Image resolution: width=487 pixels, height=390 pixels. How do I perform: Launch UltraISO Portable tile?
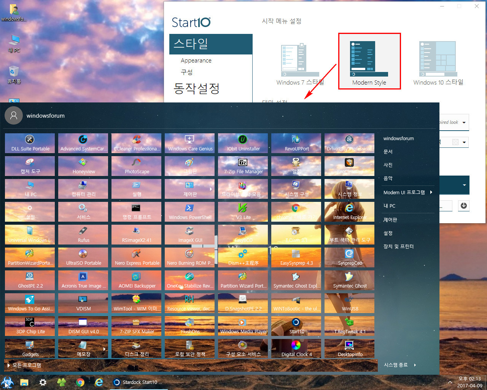coord(83,257)
